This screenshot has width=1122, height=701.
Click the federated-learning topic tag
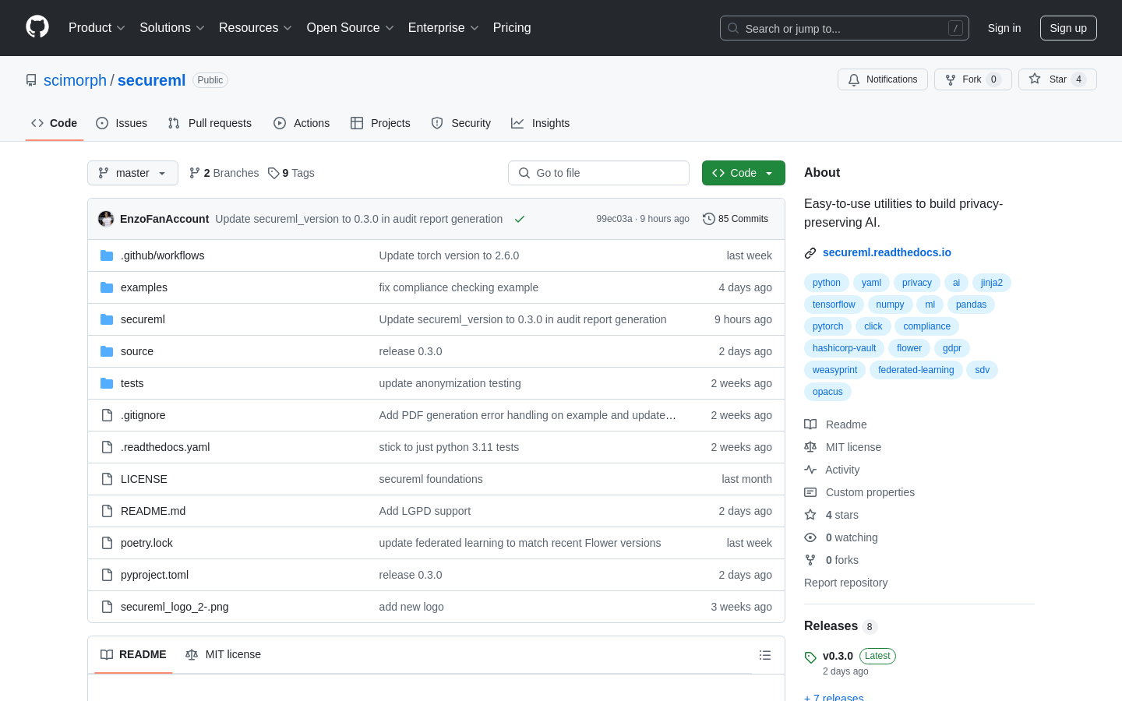[x=916, y=370]
